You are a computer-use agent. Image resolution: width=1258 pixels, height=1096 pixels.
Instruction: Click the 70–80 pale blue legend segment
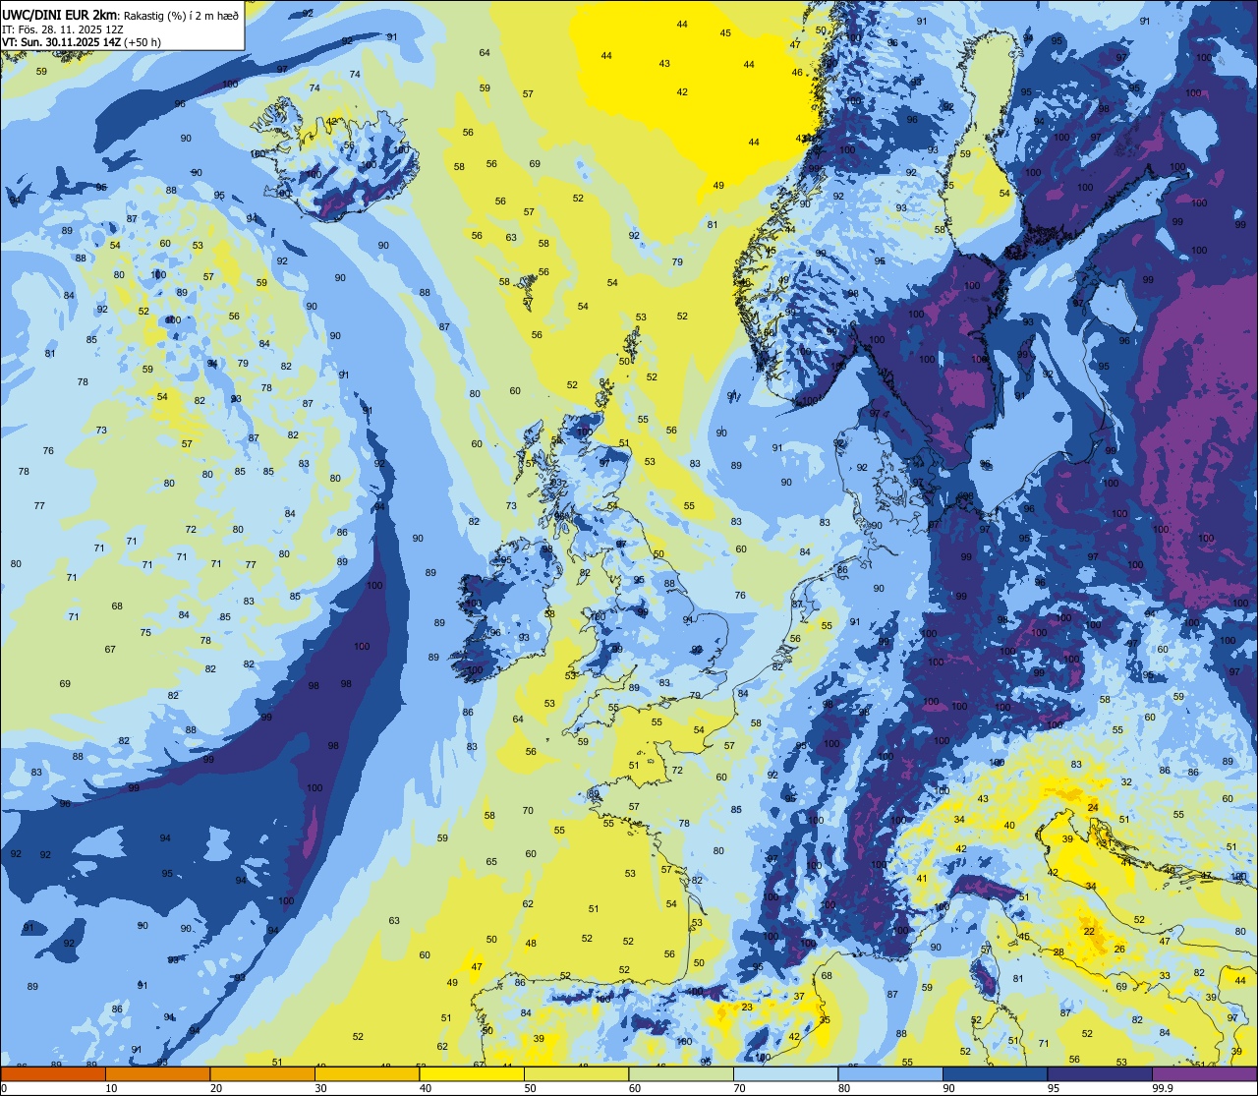(x=785, y=1074)
